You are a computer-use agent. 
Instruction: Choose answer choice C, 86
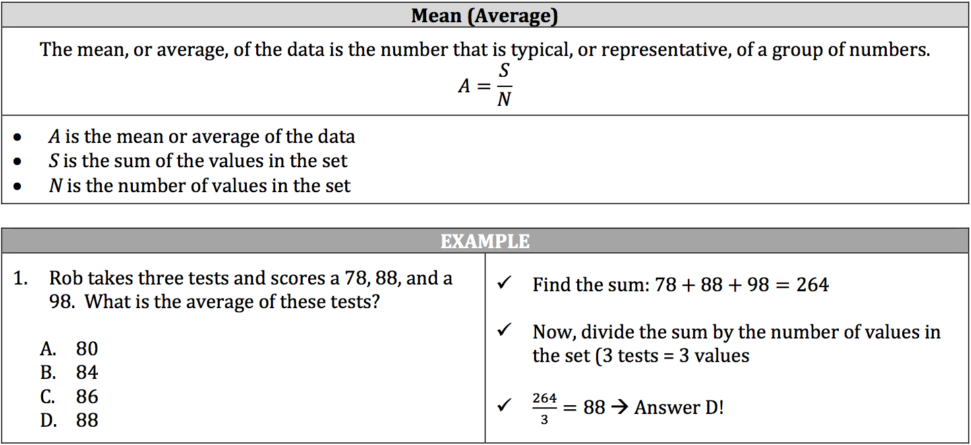69,396
